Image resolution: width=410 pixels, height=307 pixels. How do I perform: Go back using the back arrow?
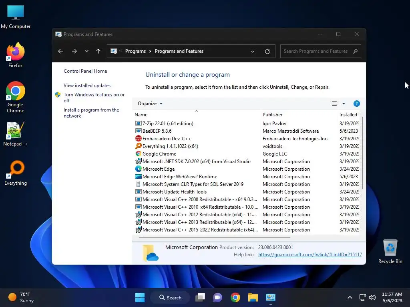60,51
